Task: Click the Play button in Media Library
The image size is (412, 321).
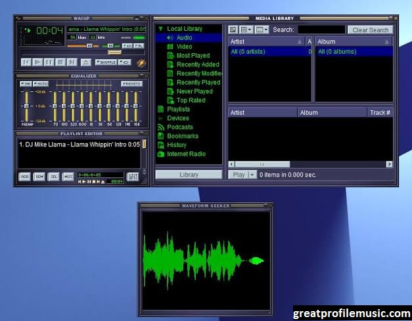Action: click(239, 175)
